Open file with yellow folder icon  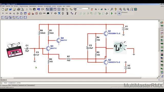[6, 9]
